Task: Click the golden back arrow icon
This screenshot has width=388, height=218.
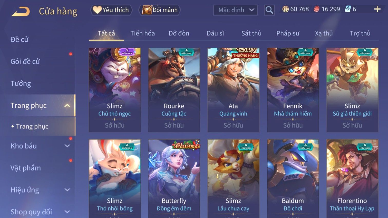Action: [x=21, y=11]
